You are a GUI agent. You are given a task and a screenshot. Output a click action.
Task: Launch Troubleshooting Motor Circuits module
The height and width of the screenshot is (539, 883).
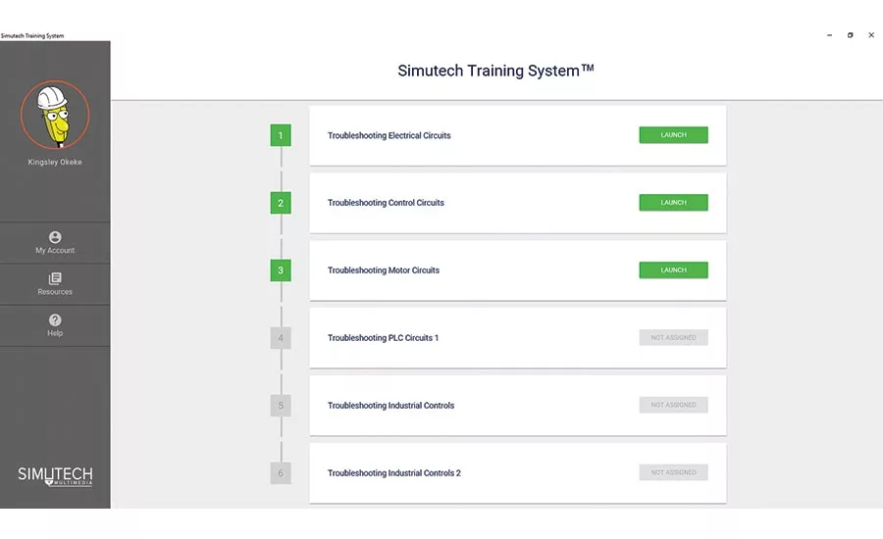point(673,270)
